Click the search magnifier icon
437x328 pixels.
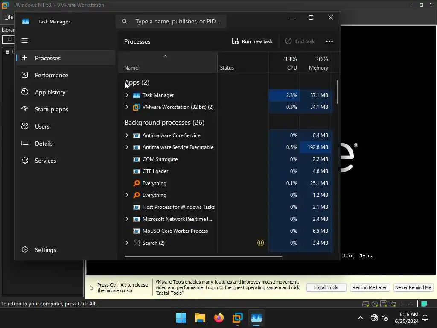coord(125,21)
